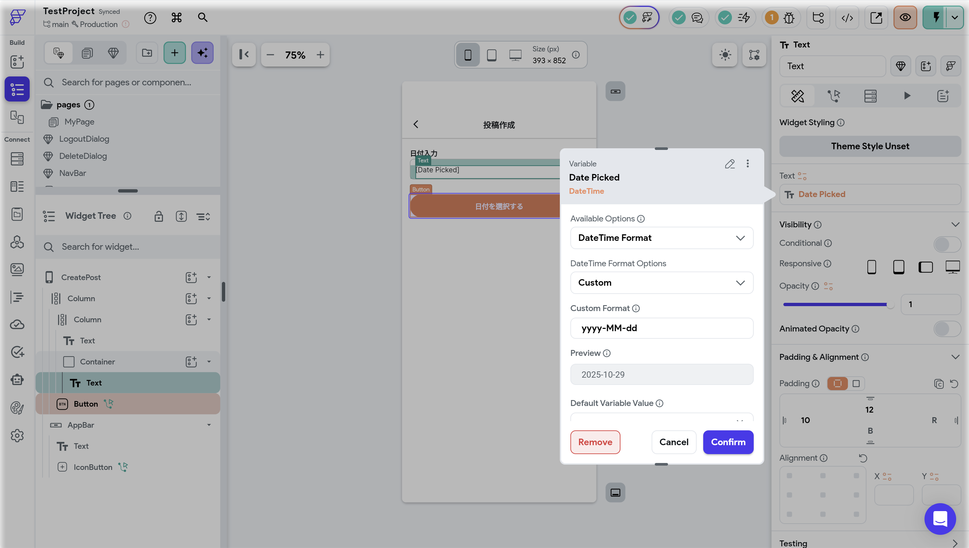Open the DateTime Format Options dropdown
The image size is (969, 548).
pos(661,283)
